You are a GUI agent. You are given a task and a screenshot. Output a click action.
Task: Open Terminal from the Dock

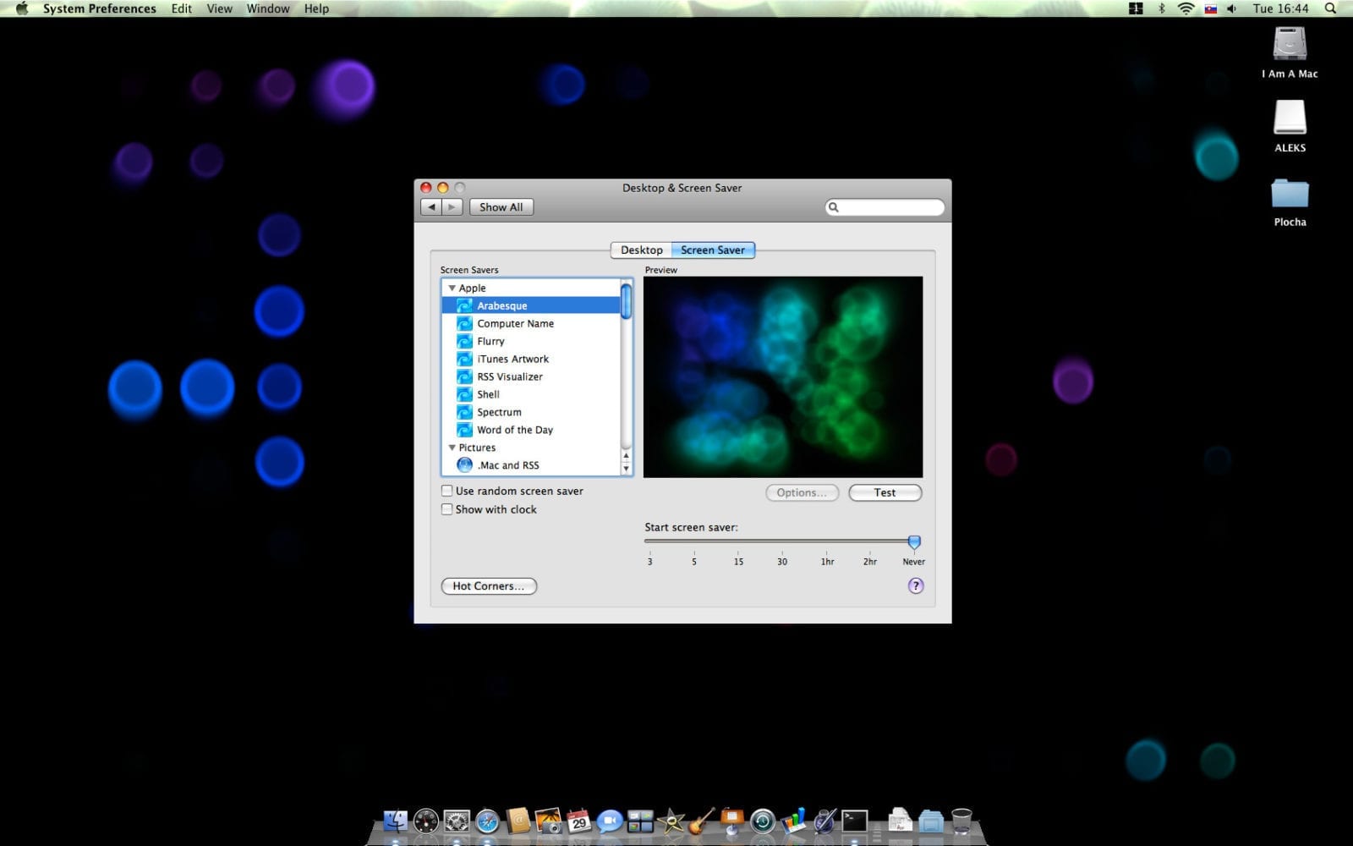click(854, 821)
